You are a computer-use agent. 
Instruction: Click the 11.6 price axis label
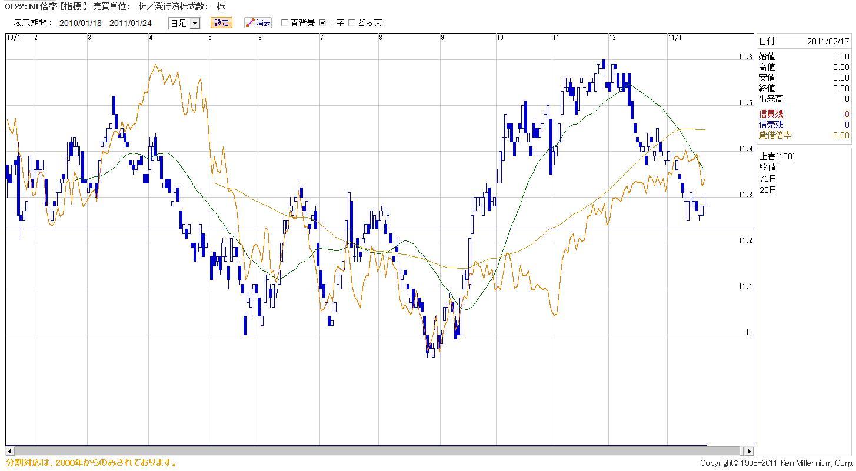(x=745, y=57)
